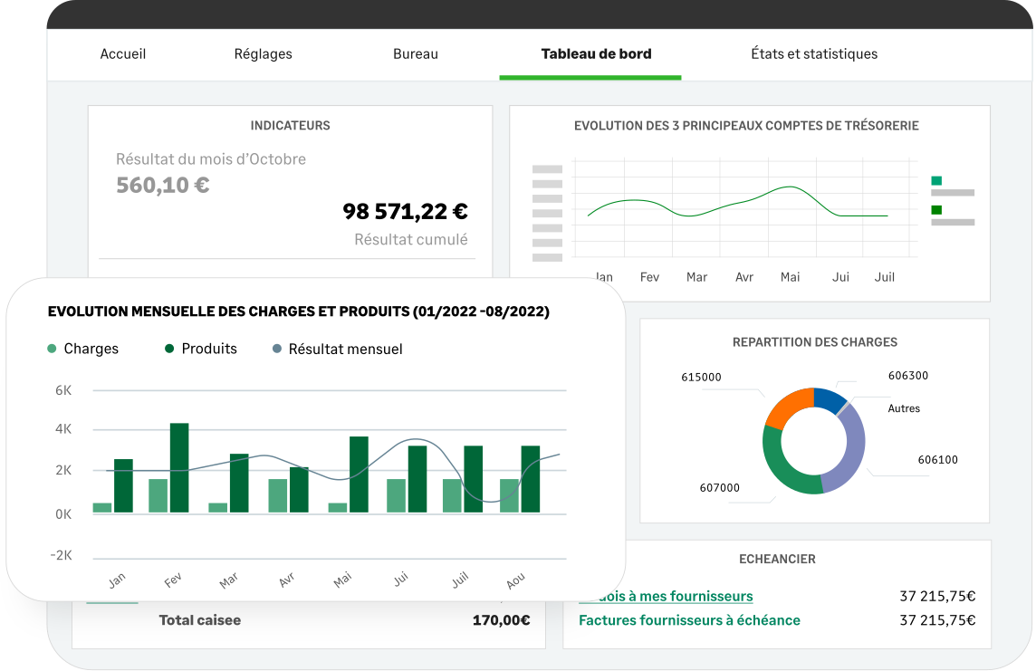Switch to the Réglages tab
1036x671 pixels.
pyautogui.click(x=263, y=54)
